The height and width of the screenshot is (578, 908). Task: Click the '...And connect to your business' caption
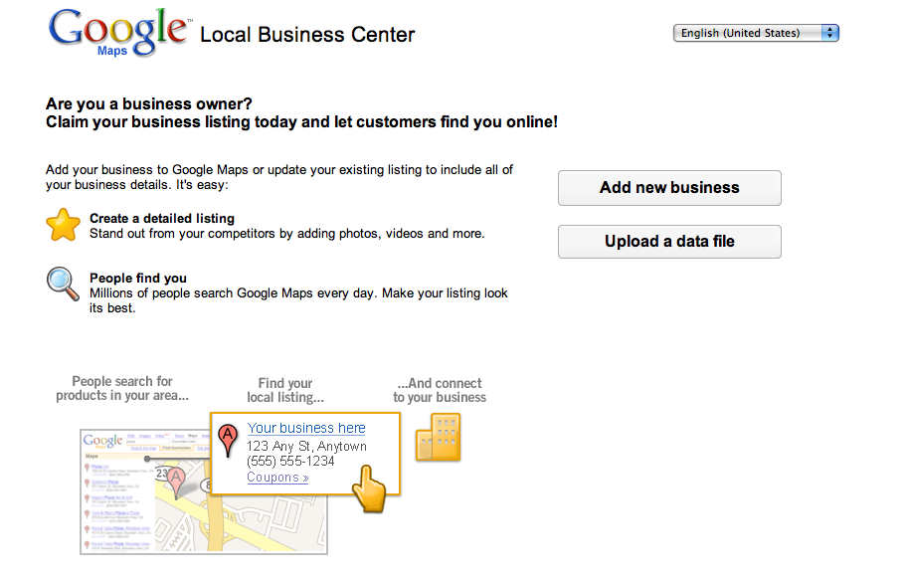point(440,390)
